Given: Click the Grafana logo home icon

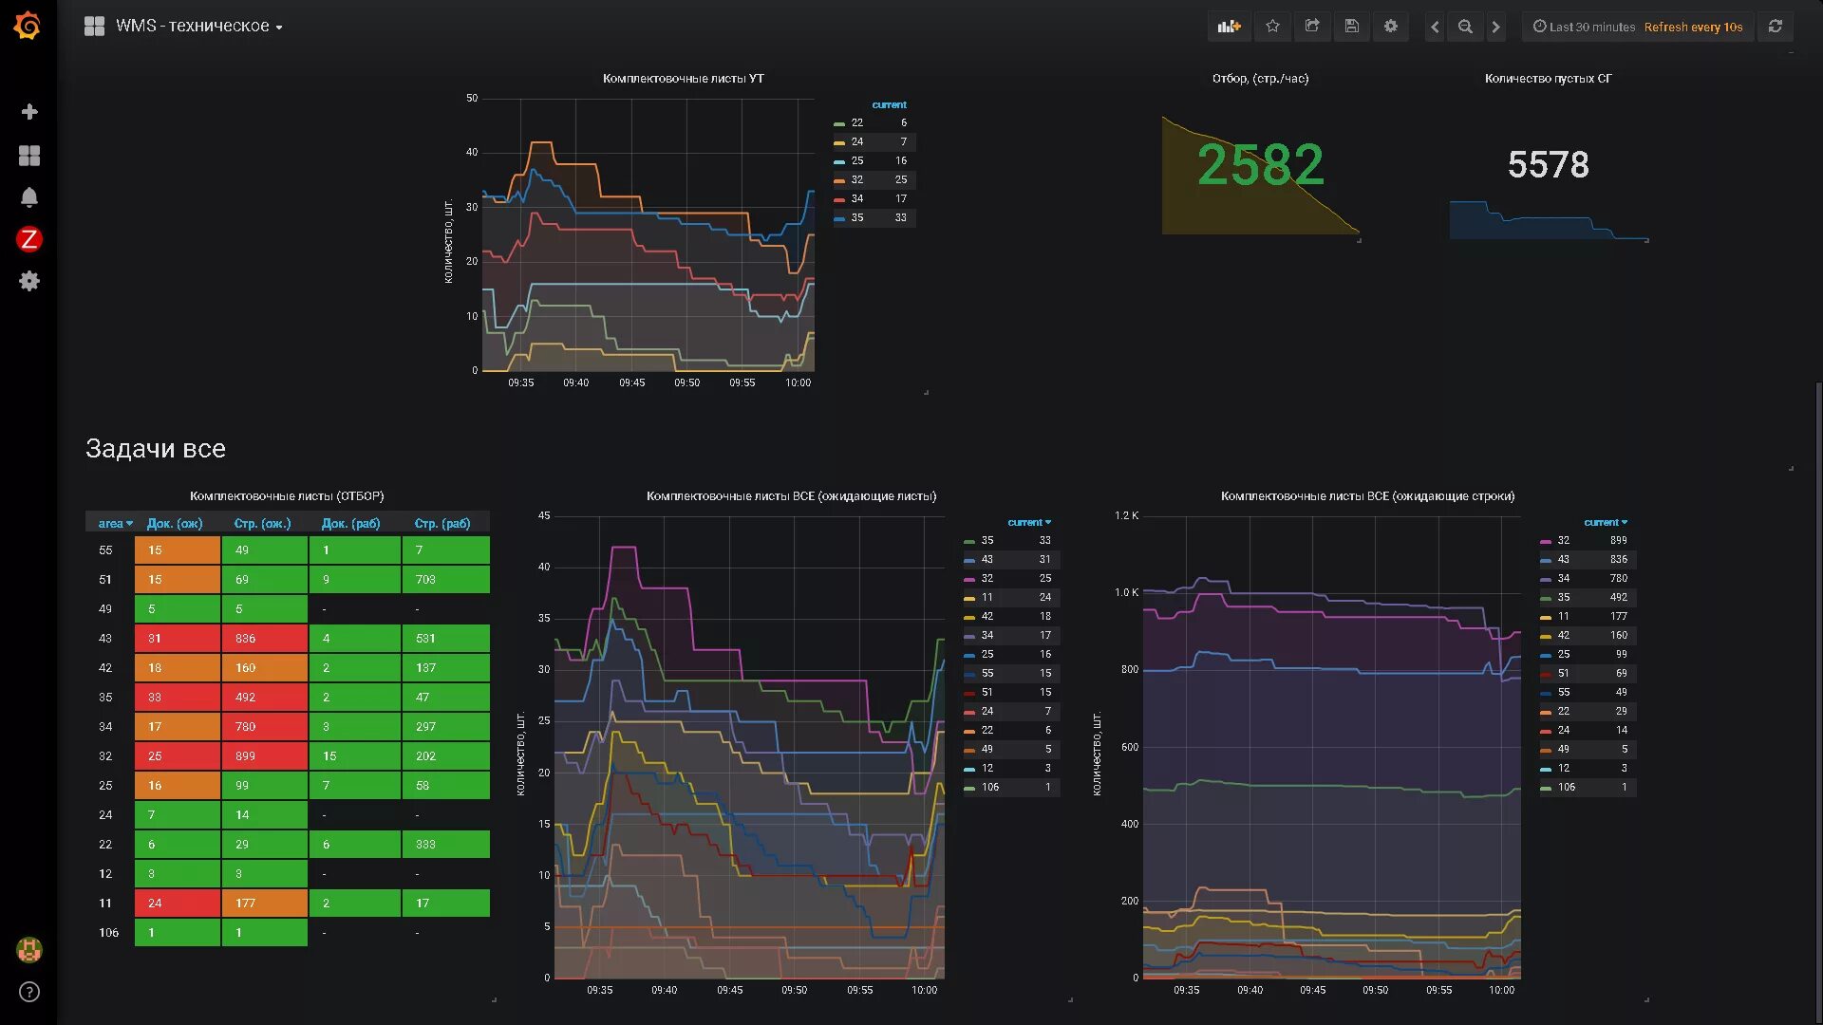Looking at the screenshot, I should coord(28,26).
